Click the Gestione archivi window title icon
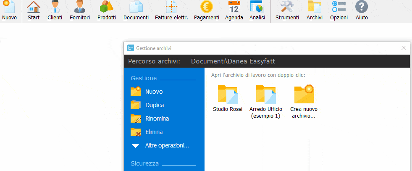The image size is (412, 171). tap(131, 48)
